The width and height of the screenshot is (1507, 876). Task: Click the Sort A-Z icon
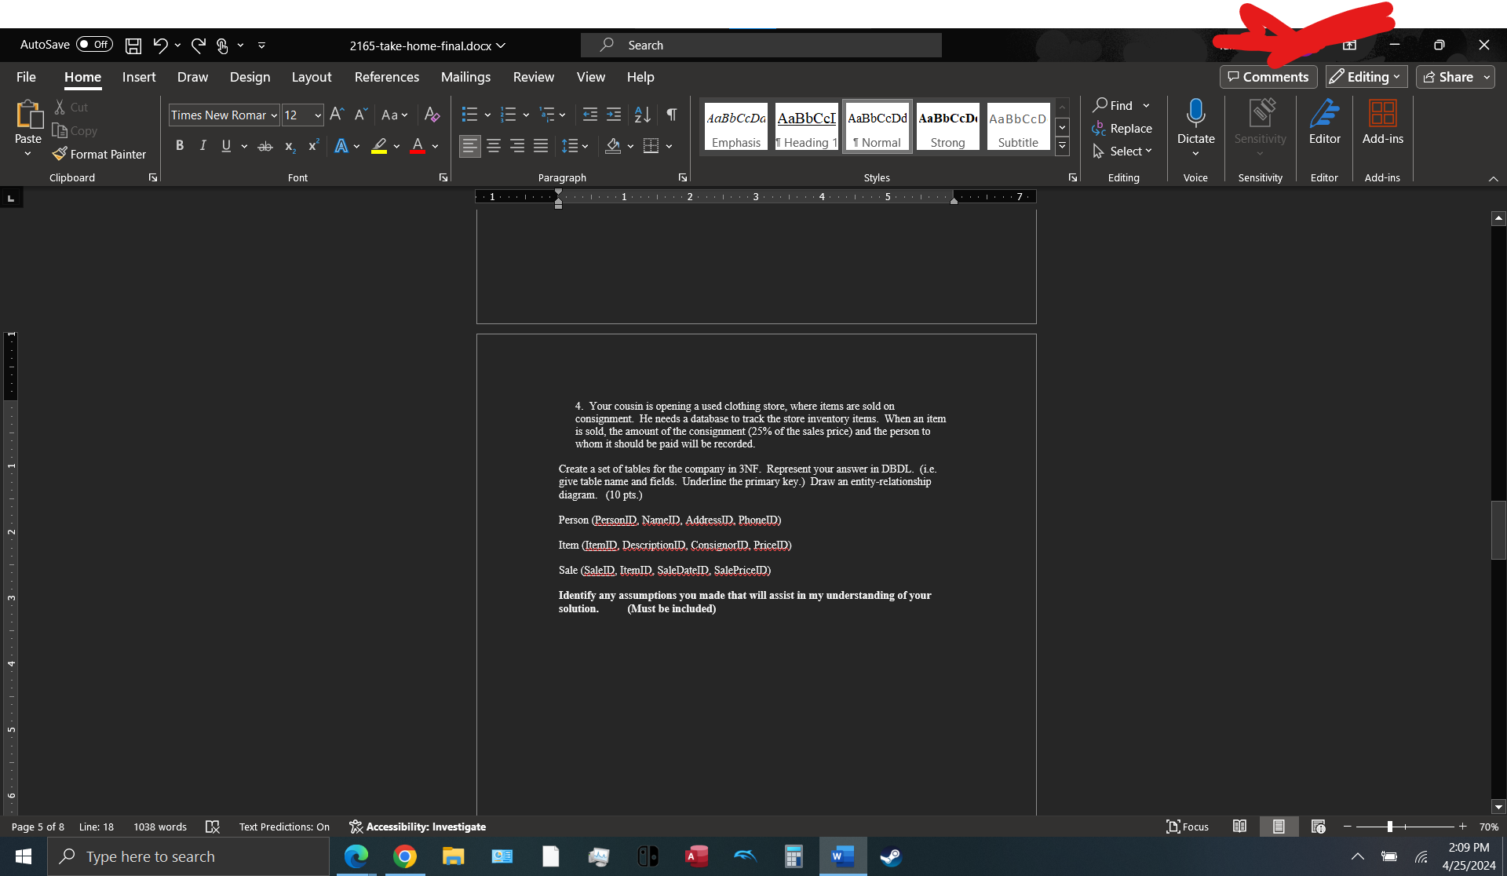642,115
